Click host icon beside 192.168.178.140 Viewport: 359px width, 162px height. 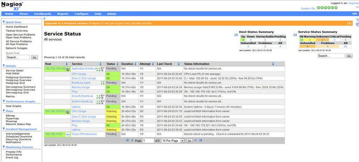coord(68,69)
